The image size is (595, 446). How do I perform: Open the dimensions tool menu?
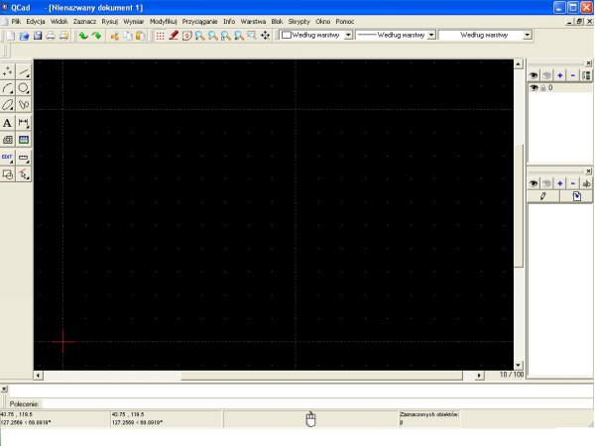tap(24, 123)
